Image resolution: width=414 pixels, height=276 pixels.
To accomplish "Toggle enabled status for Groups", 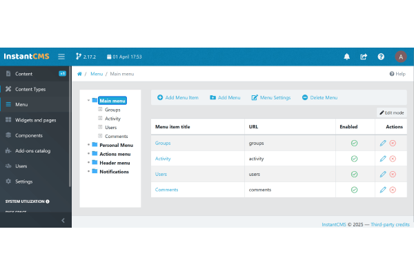I will point(354,143).
